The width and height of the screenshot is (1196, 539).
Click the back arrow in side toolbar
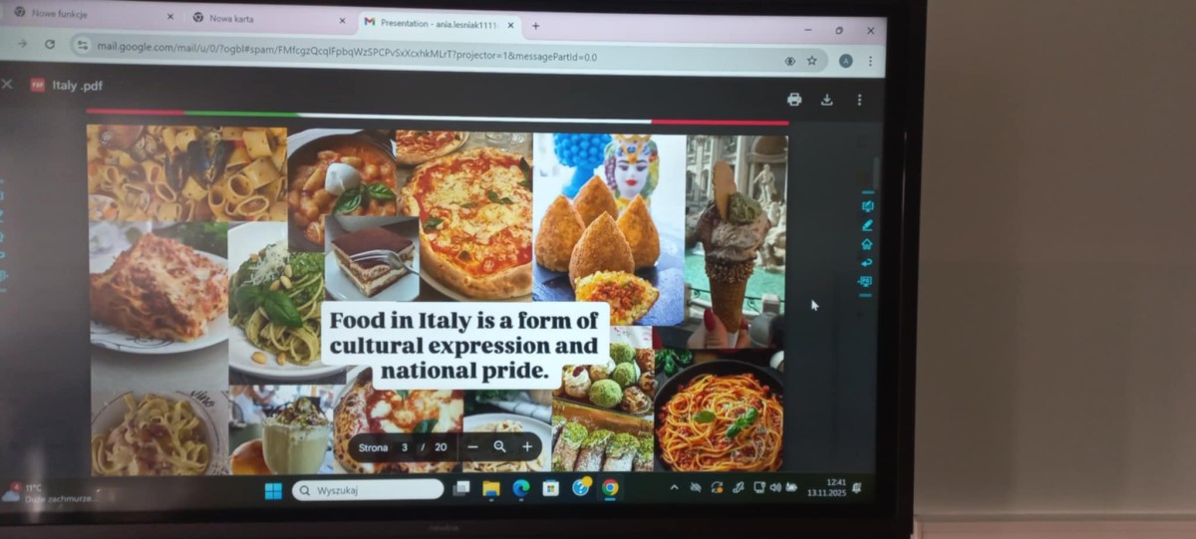pos(867,263)
